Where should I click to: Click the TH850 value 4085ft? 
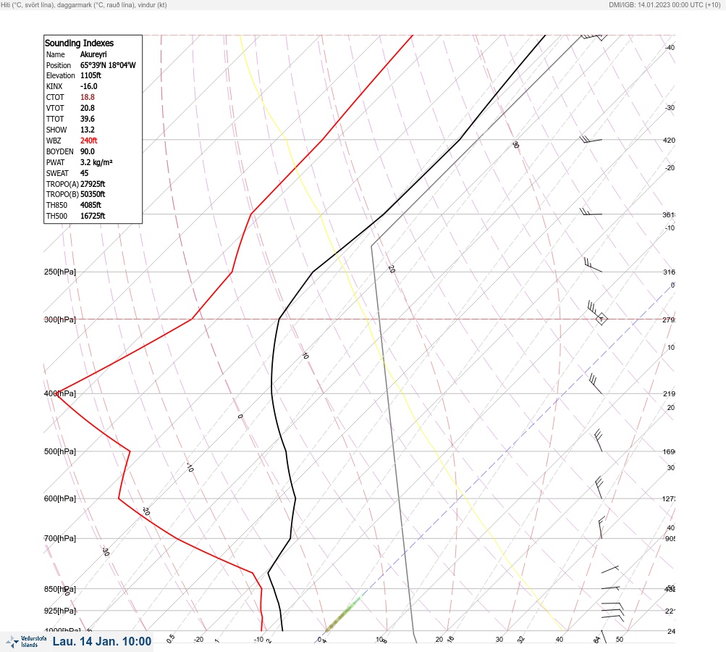[x=90, y=205]
